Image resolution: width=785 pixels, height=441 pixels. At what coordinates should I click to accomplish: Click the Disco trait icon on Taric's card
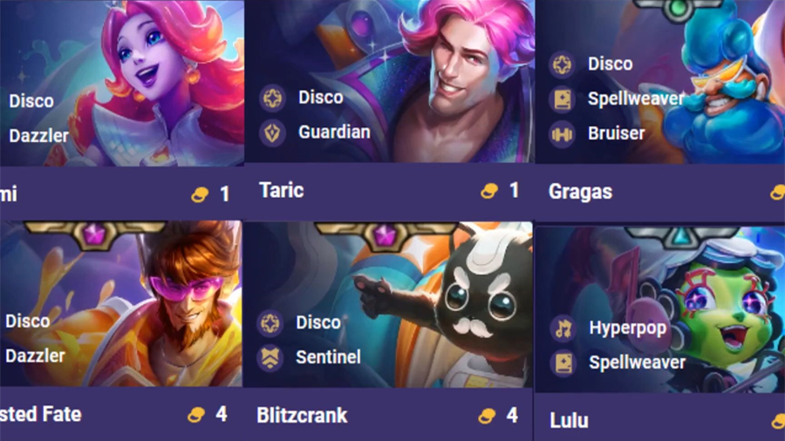point(272,98)
